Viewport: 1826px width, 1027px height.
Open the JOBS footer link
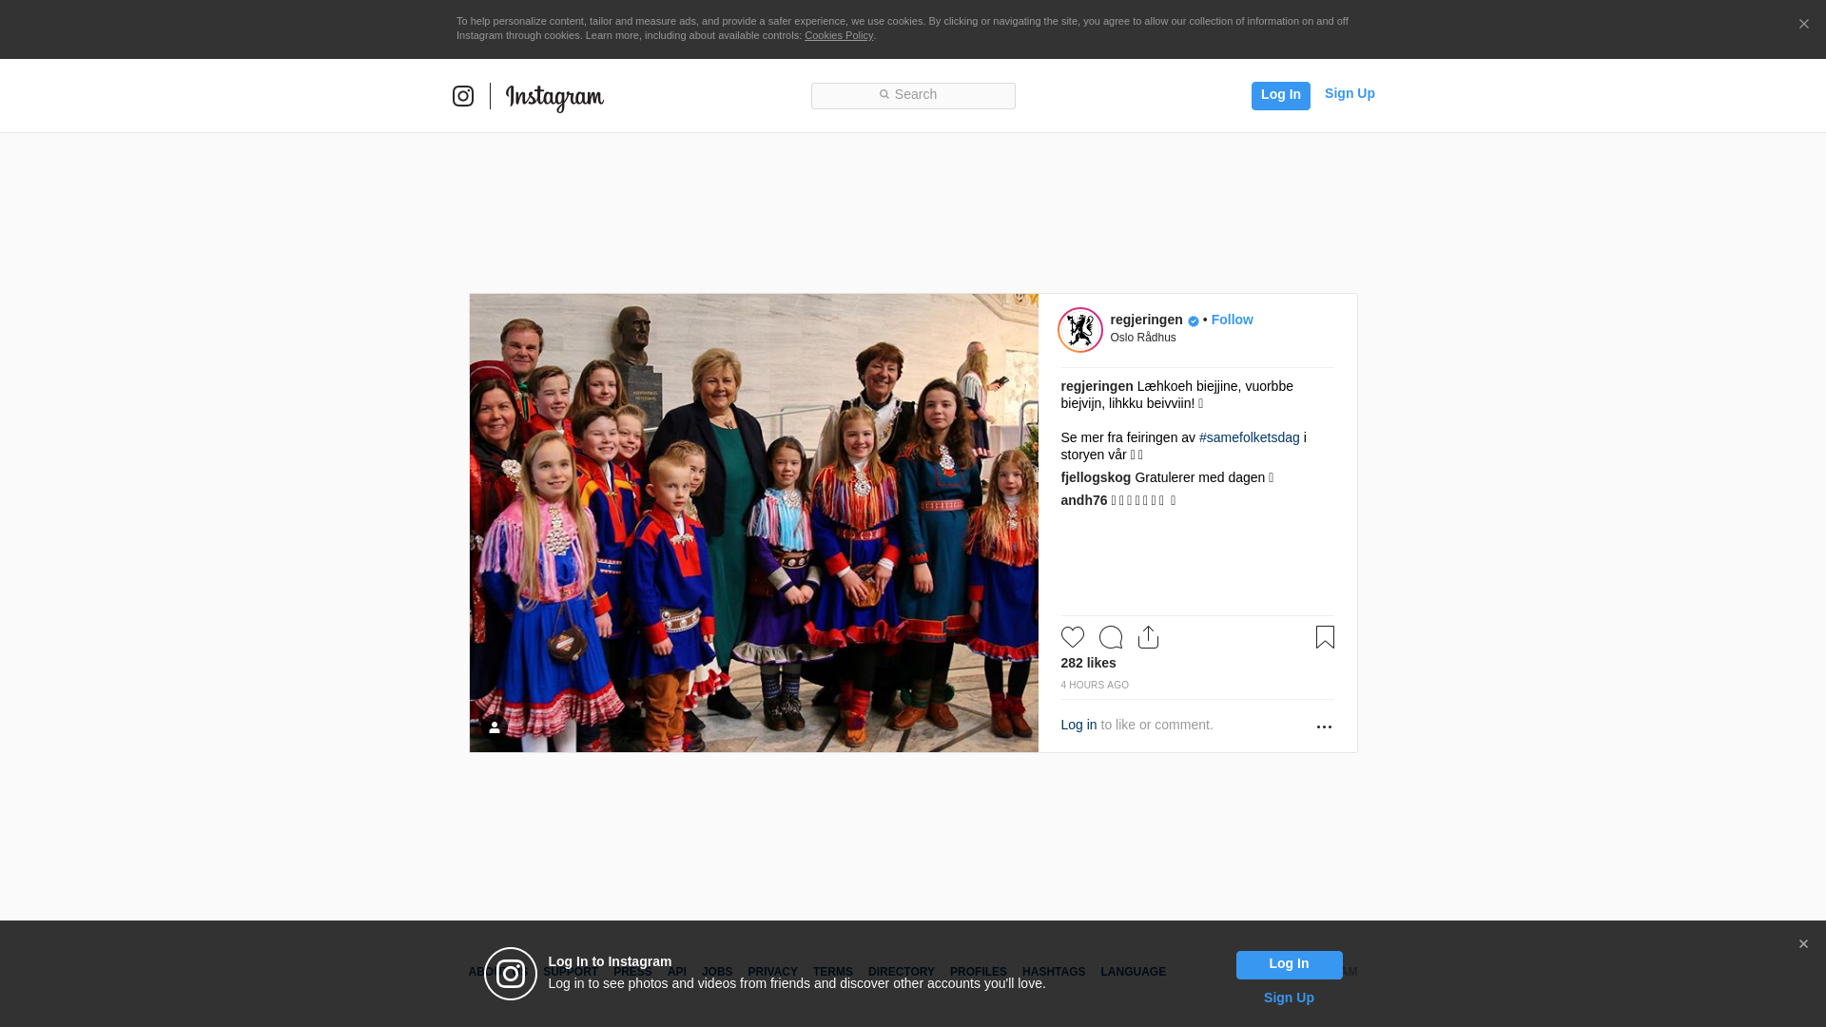717,972
